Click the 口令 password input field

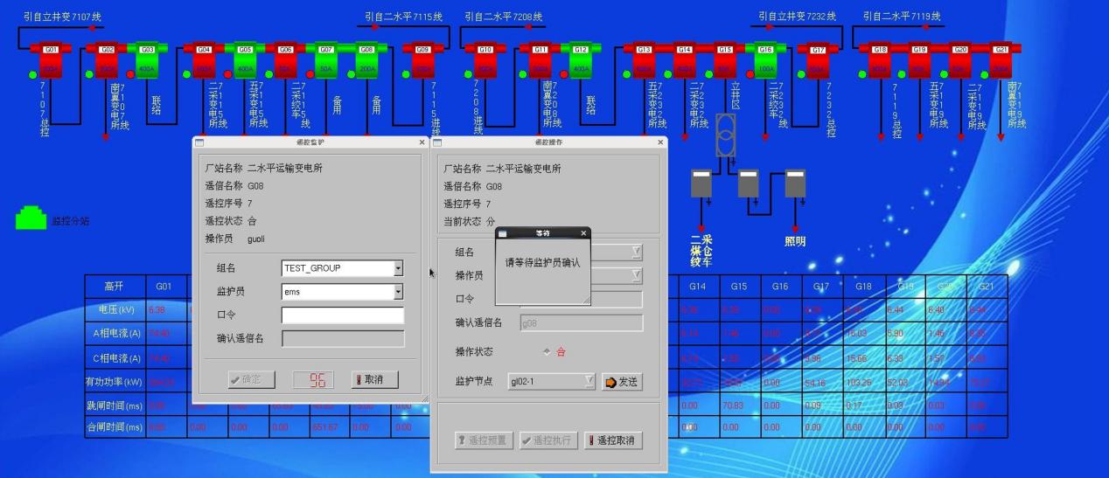click(343, 315)
